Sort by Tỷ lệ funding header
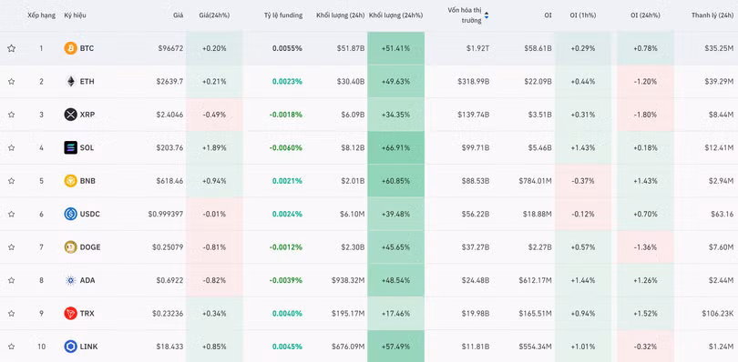738x362 pixels. [282, 15]
